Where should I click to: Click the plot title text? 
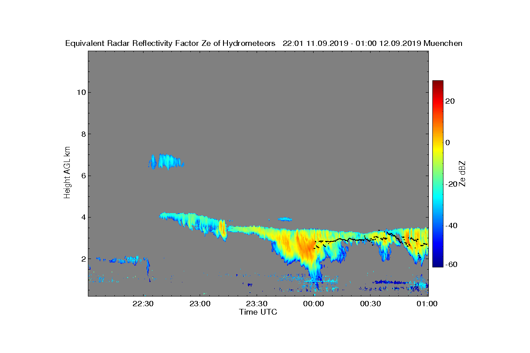click(264, 43)
